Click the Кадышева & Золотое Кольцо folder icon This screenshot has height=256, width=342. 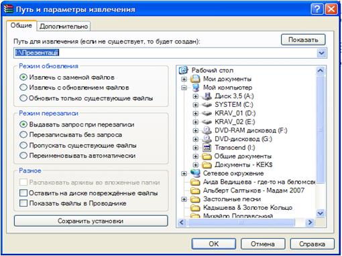tap(195, 208)
